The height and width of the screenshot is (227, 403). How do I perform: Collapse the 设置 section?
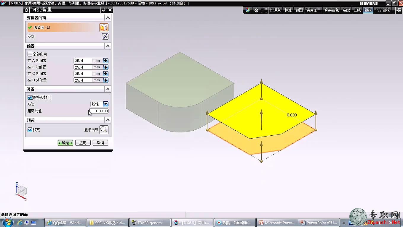108,89
